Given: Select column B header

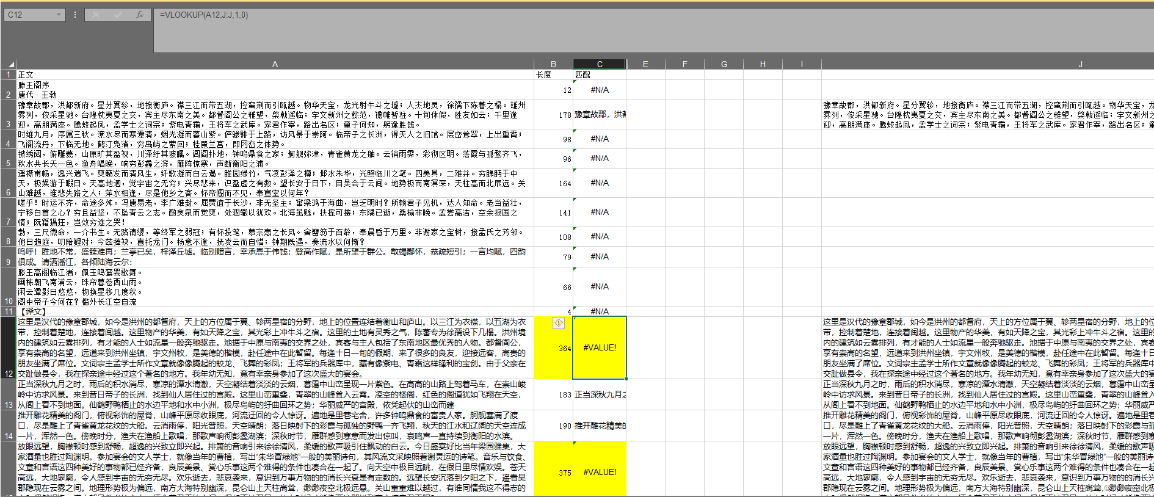Looking at the screenshot, I should click(553, 64).
